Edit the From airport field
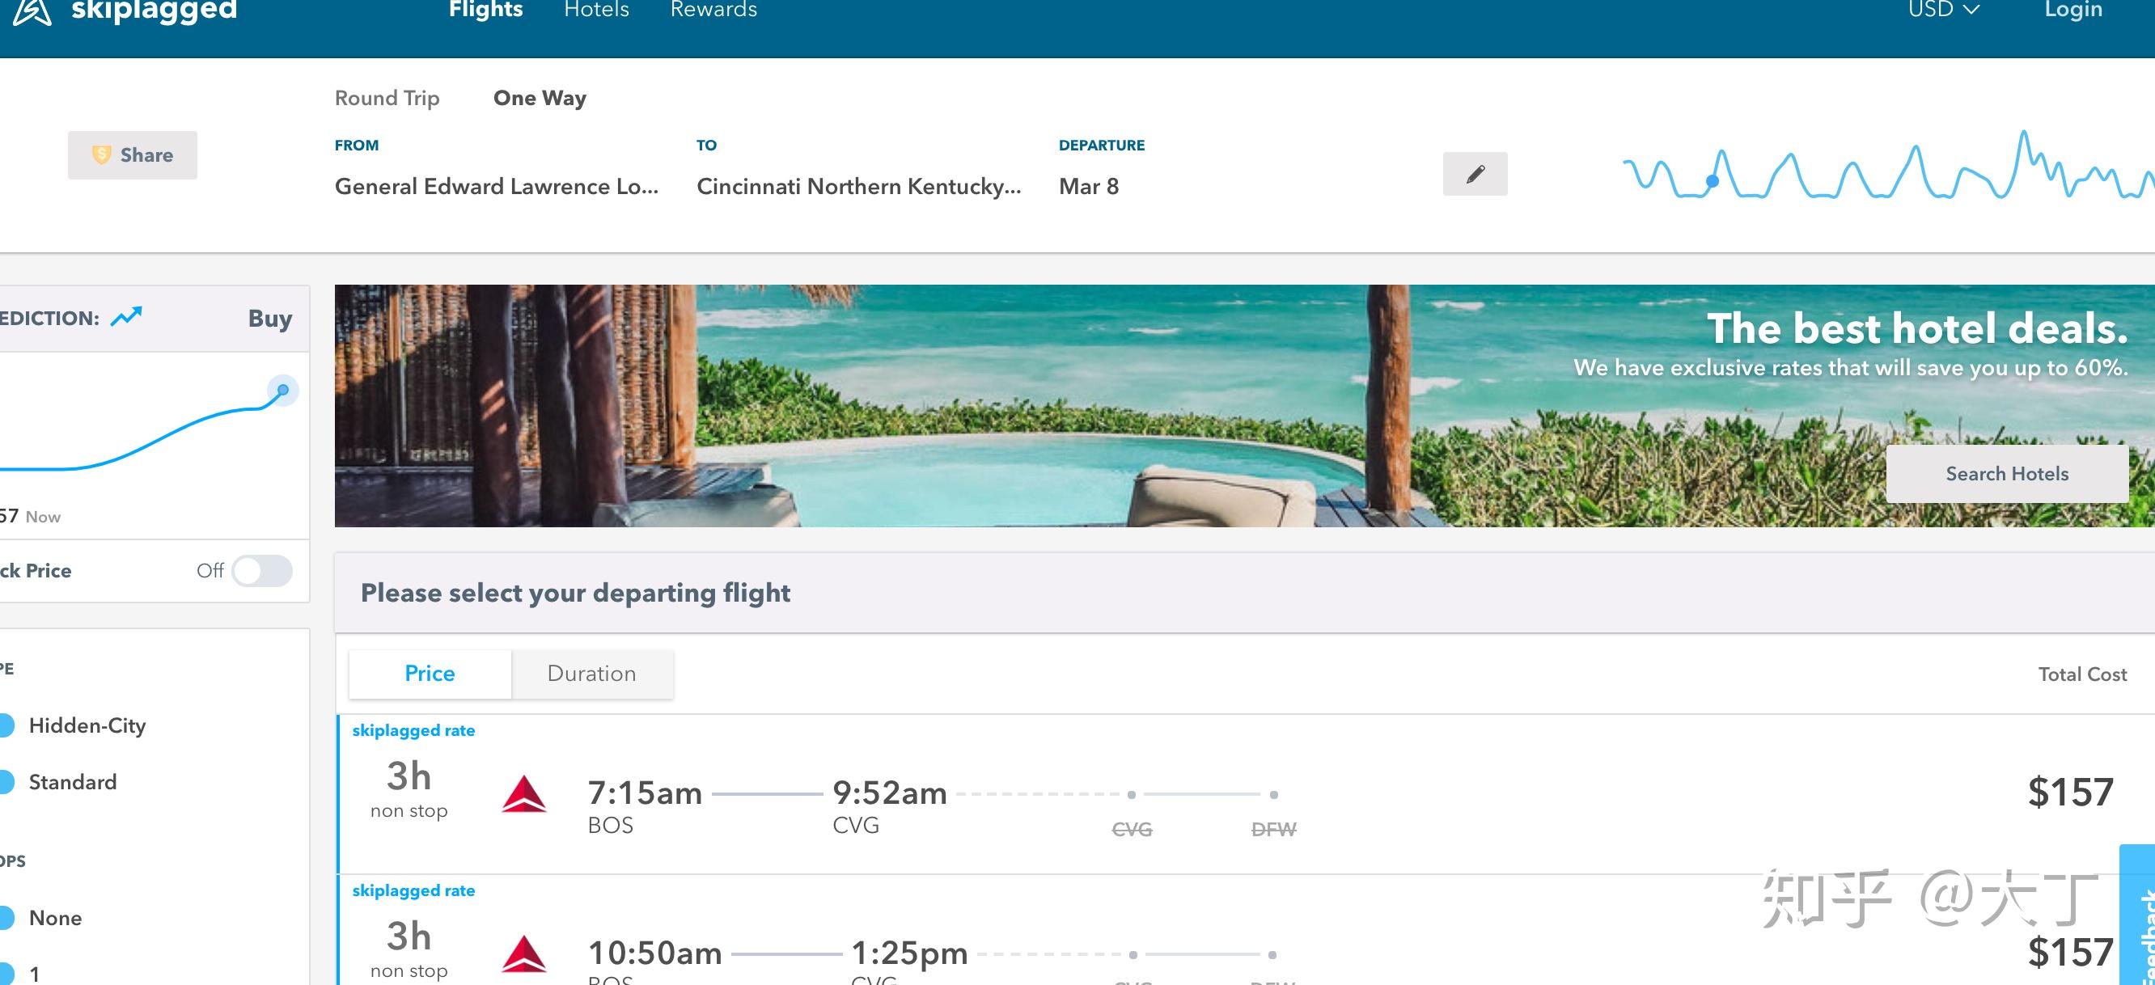 [497, 187]
